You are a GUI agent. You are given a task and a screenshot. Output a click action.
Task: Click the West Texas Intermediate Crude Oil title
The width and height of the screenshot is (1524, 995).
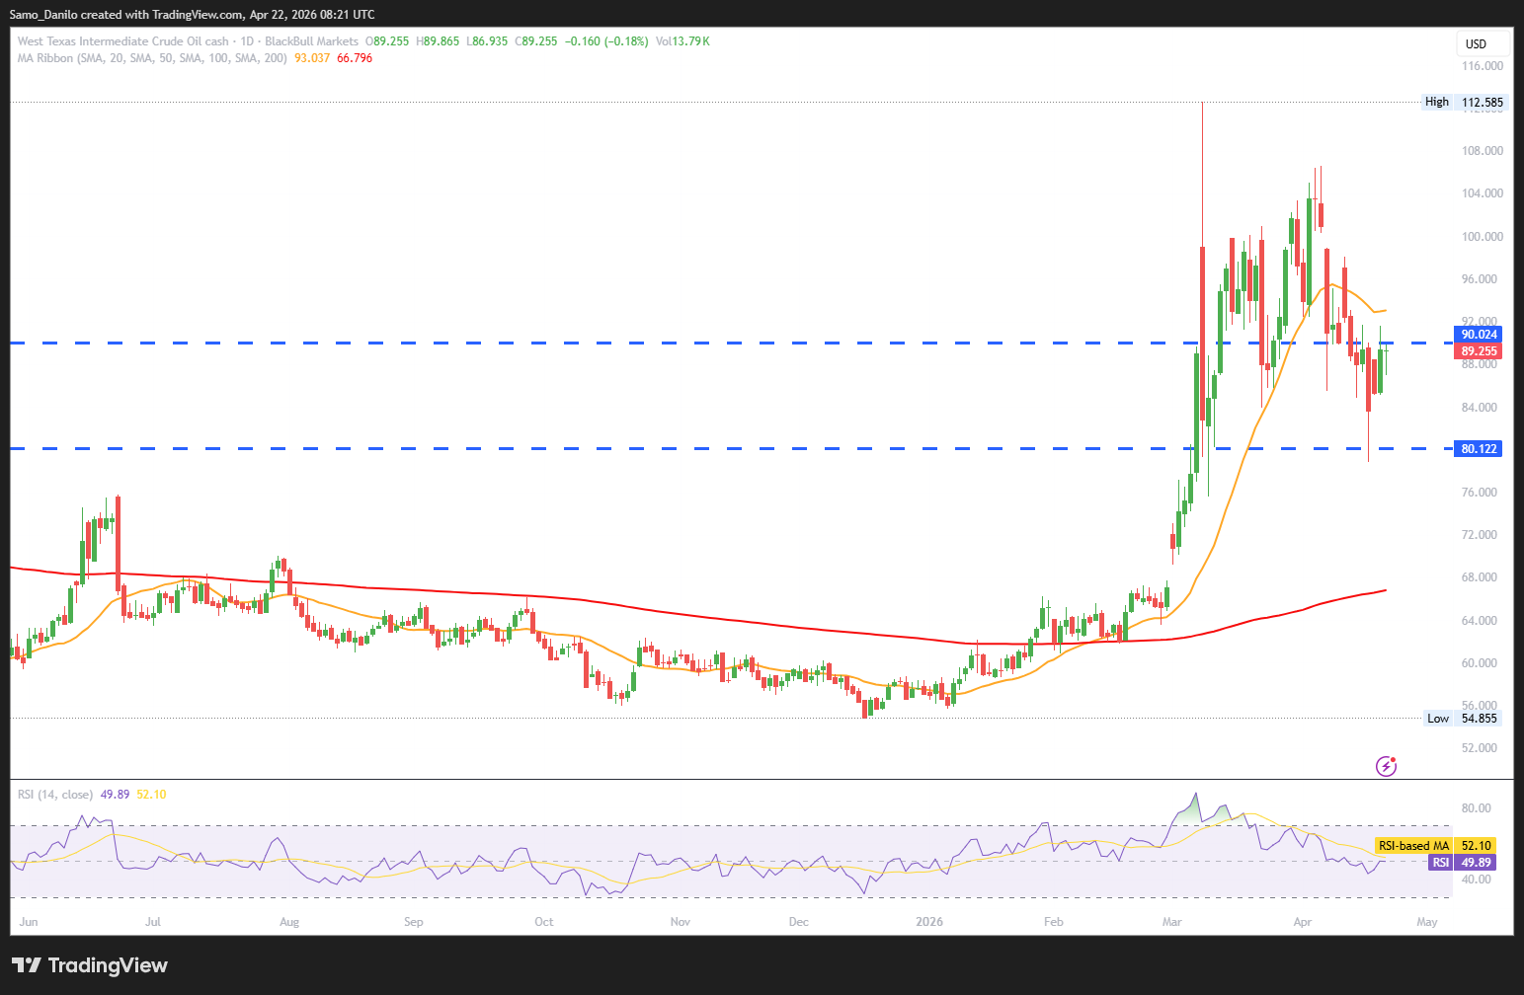click(x=123, y=41)
